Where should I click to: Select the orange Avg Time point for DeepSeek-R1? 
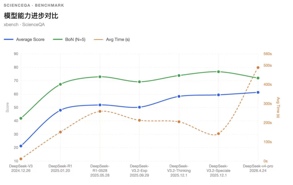click(x=60, y=132)
